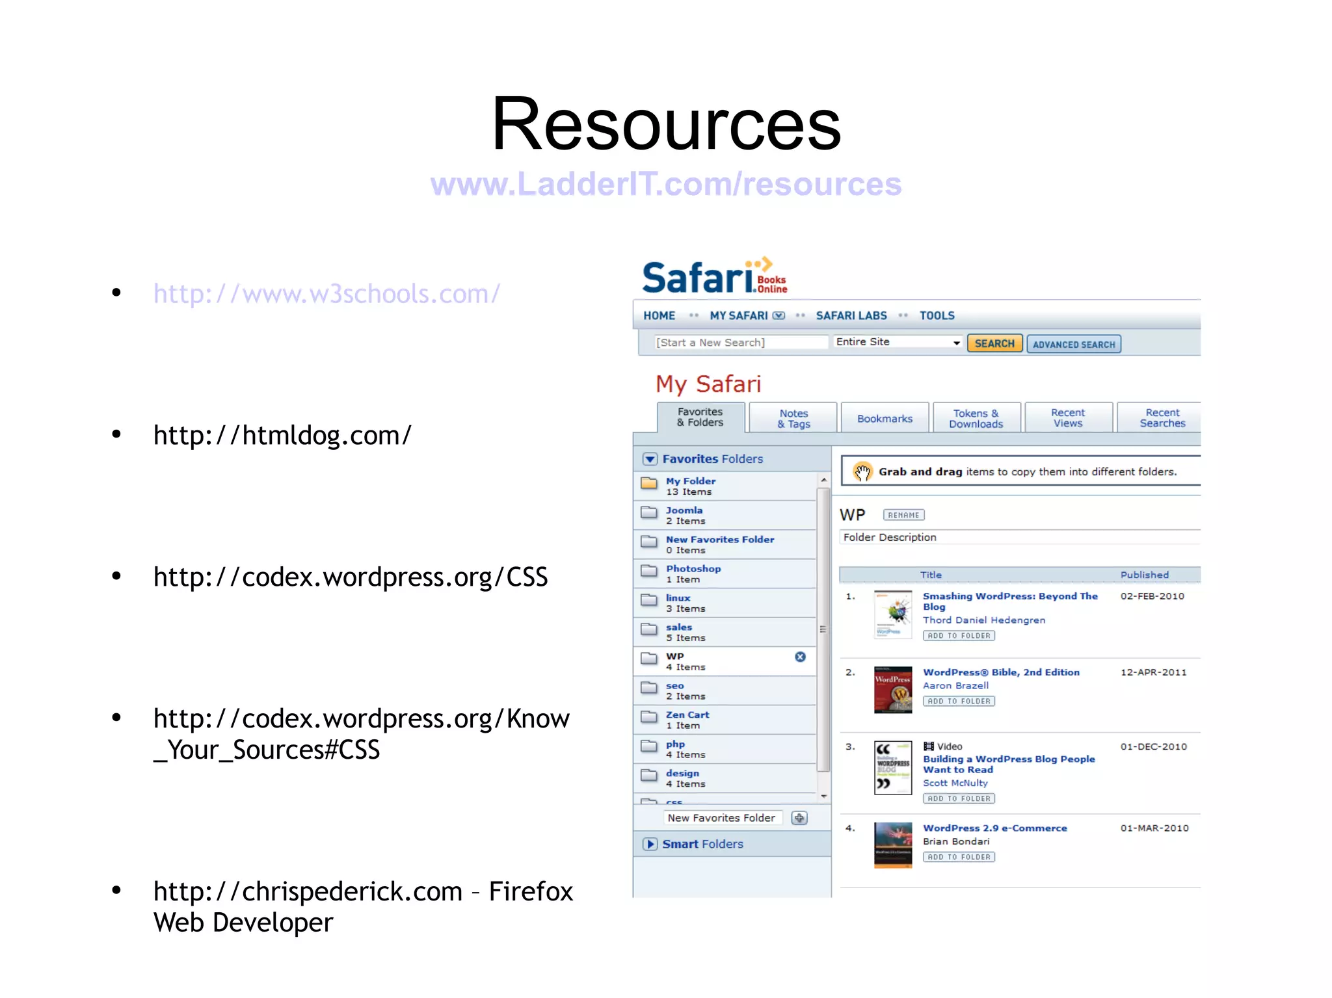Screen dimensions: 1332x998
Task: Collapse the Favorites Folders section
Action: [x=650, y=459]
